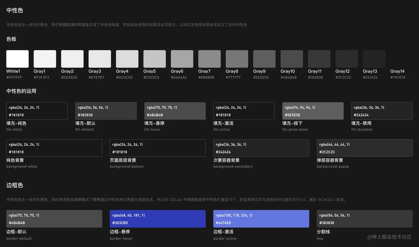The height and width of the screenshot is (247, 419).
Task: Click the hex code #DCDCDC
Action: click(124, 78)
